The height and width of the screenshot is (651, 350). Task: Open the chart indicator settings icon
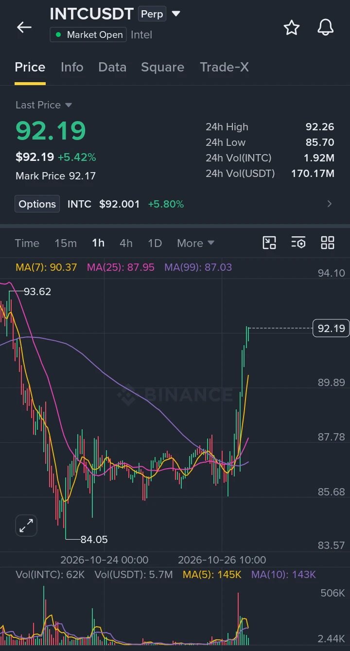coord(298,243)
